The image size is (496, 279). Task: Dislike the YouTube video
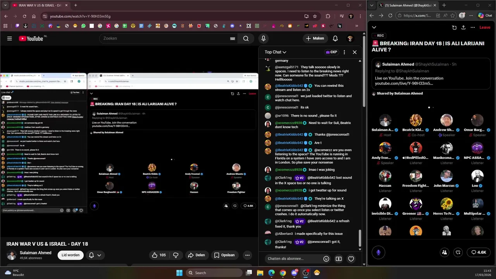pyautogui.click(x=176, y=255)
